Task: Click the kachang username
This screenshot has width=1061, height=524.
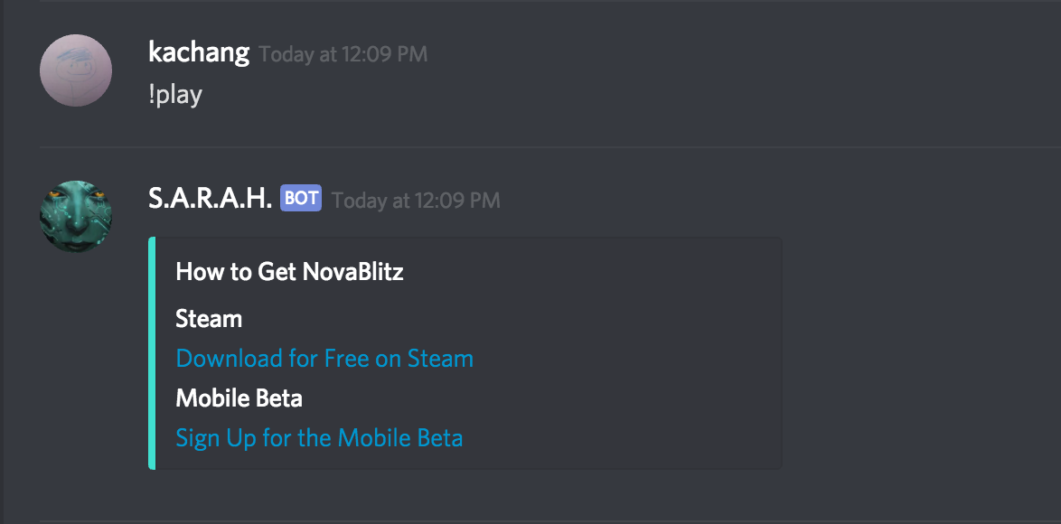Action: pos(199,52)
